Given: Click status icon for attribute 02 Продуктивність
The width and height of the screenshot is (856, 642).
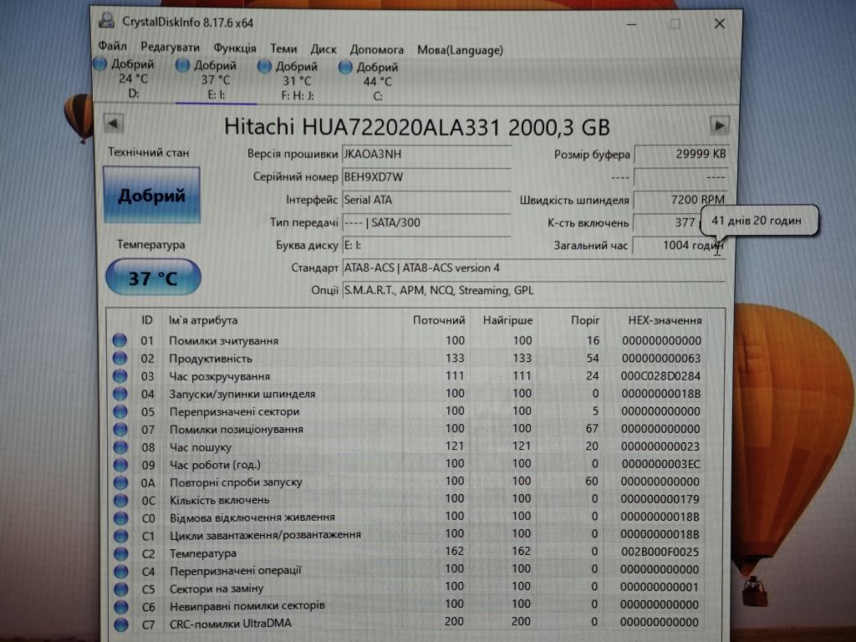Looking at the screenshot, I should [120, 358].
